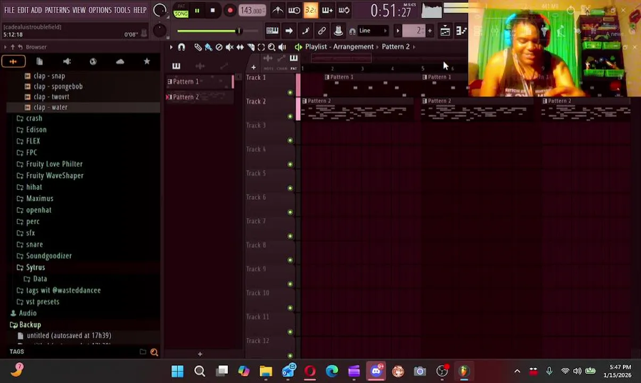Open the TOOLS menu

(x=122, y=10)
